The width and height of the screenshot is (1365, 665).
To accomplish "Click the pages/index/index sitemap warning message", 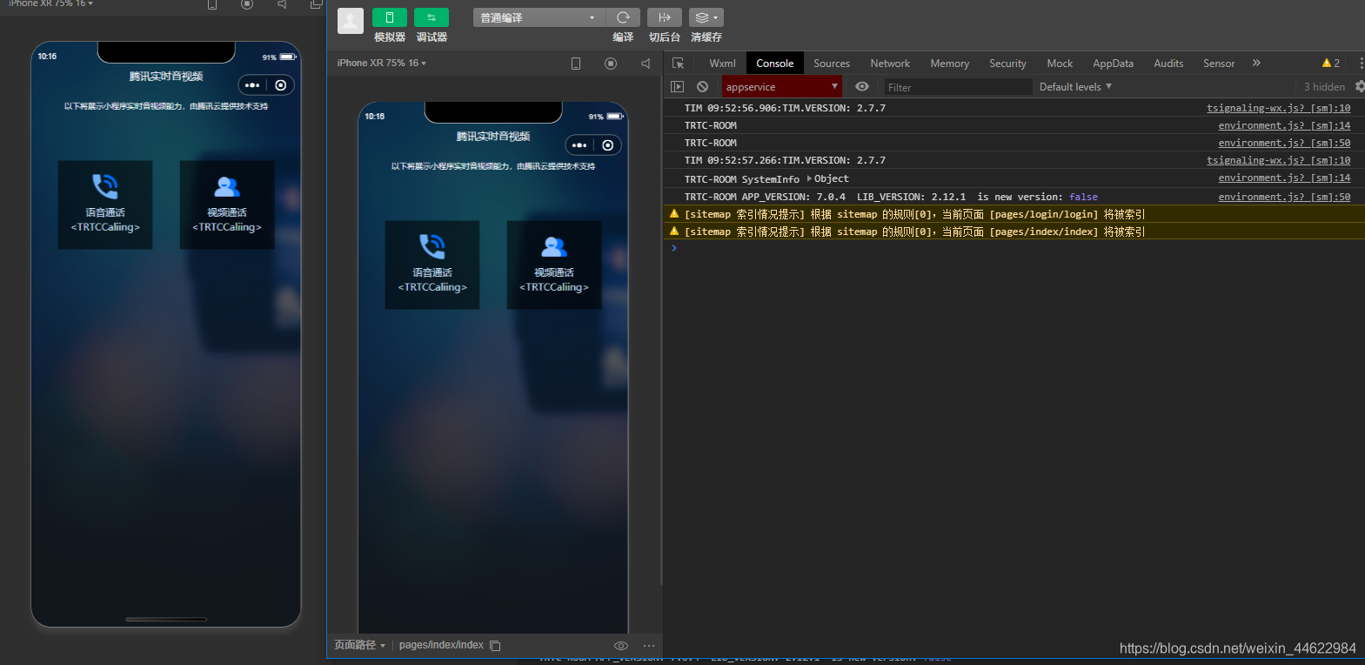I will (914, 232).
